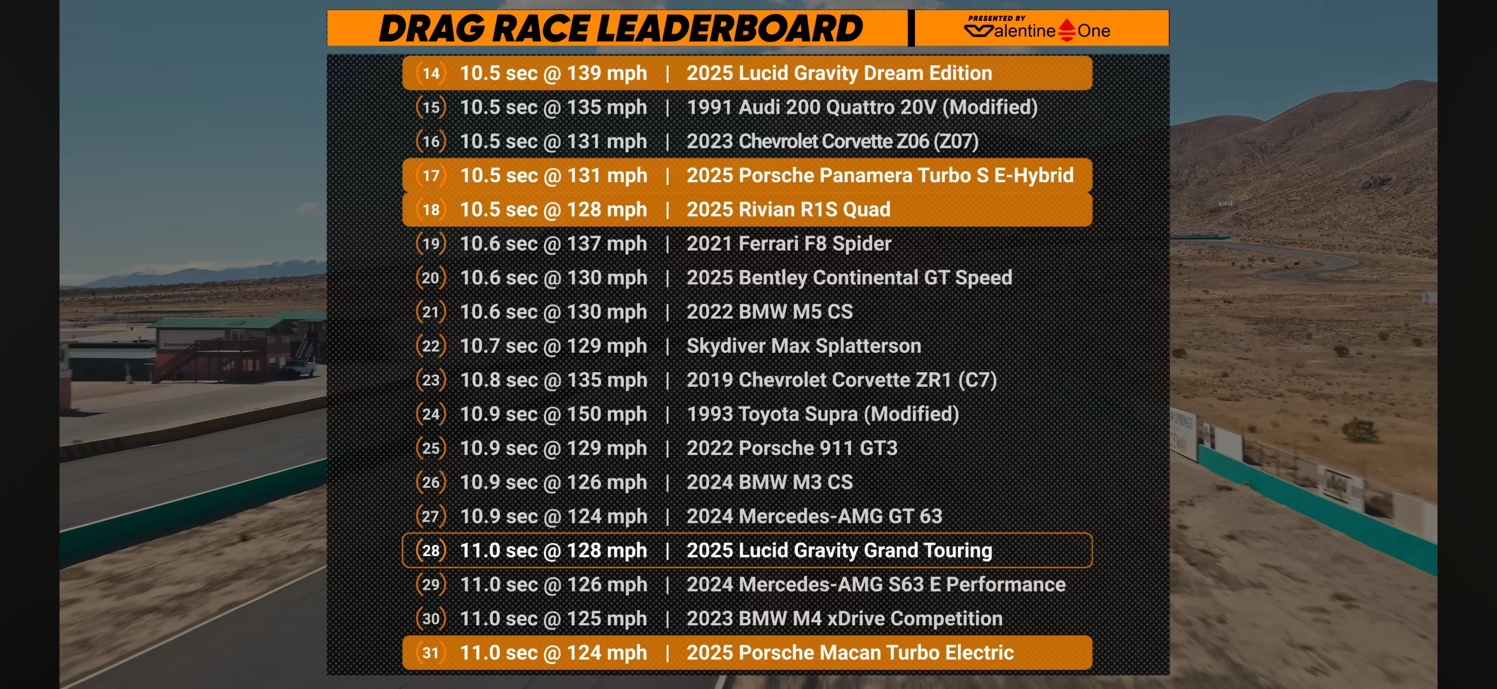Click the rank 25 number badge
Image resolution: width=1497 pixels, height=689 pixels.
(431, 448)
